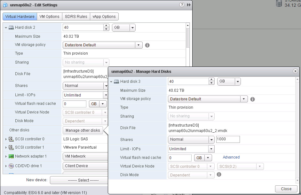The height and width of the screenshot is (195, 301).
Task: Open Hard disk 2 Limit - IOPs Unlimited dropdown
Action: click(x=85, y=95)
